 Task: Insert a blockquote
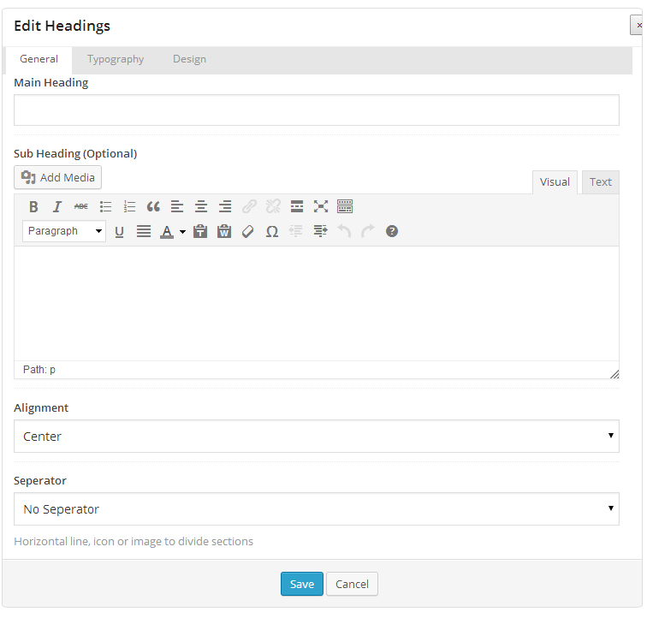coord(153,206)
